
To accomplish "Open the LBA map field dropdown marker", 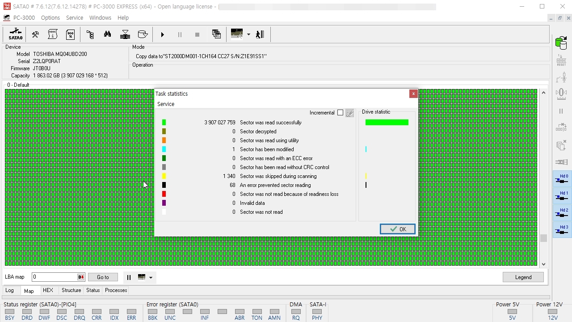I will point(81,277).
